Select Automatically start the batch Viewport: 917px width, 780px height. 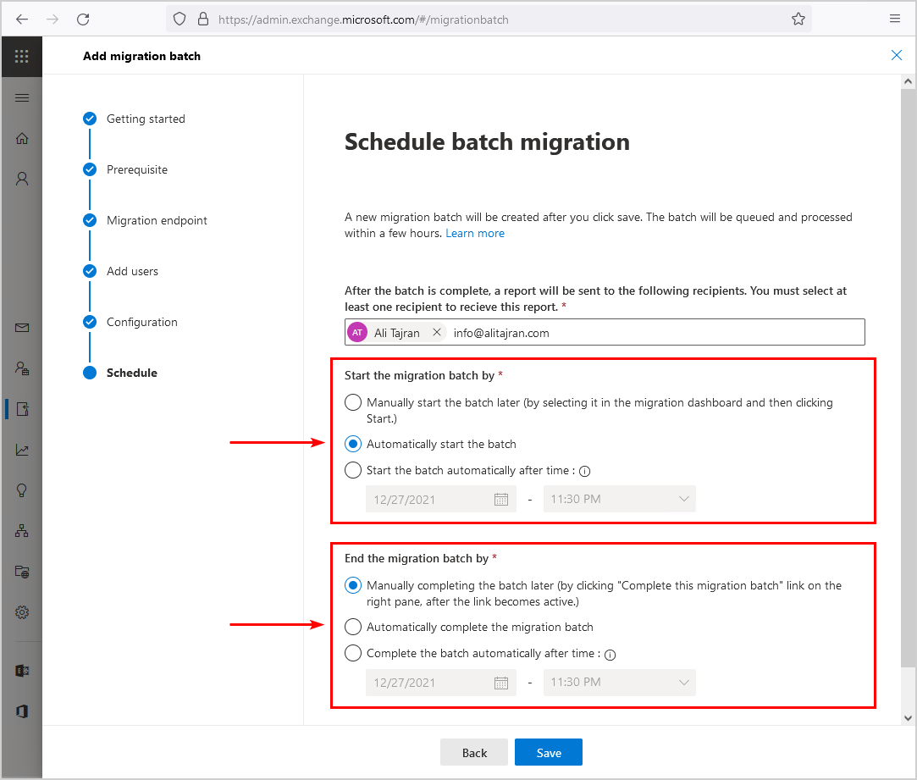(352, 443)
